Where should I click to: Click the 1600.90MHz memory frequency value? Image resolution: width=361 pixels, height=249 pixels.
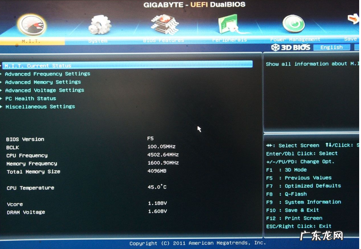(163, 162)
